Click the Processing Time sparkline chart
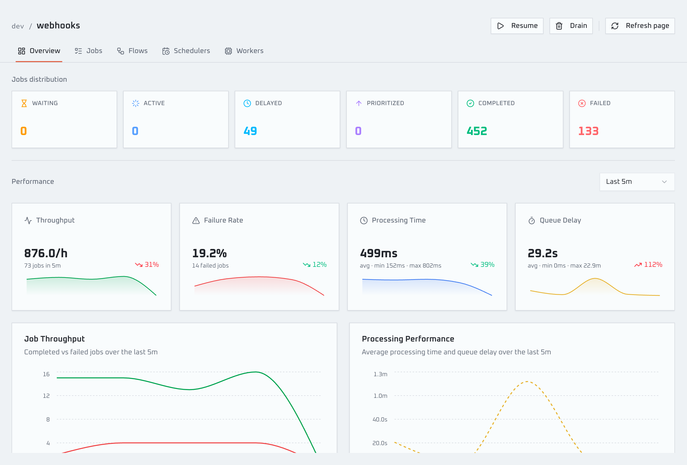 click(427, 287)
